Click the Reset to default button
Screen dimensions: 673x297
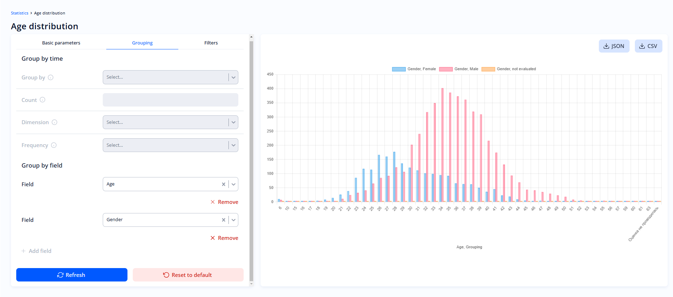[x=188, y=275]
